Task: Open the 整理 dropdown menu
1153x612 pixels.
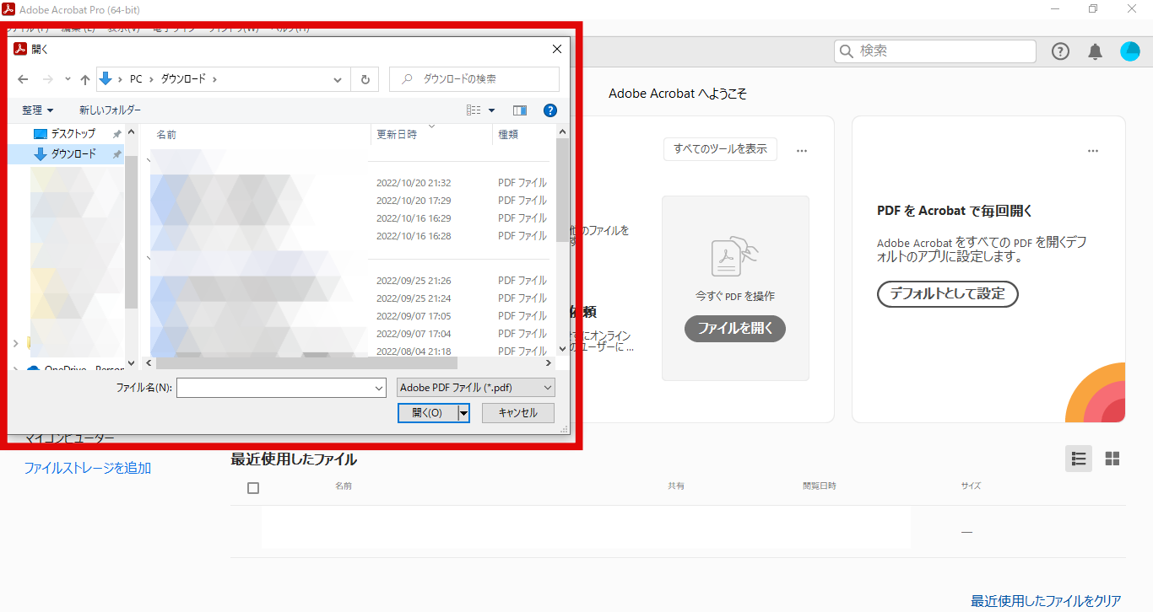Action: click(x=38, y=110)
